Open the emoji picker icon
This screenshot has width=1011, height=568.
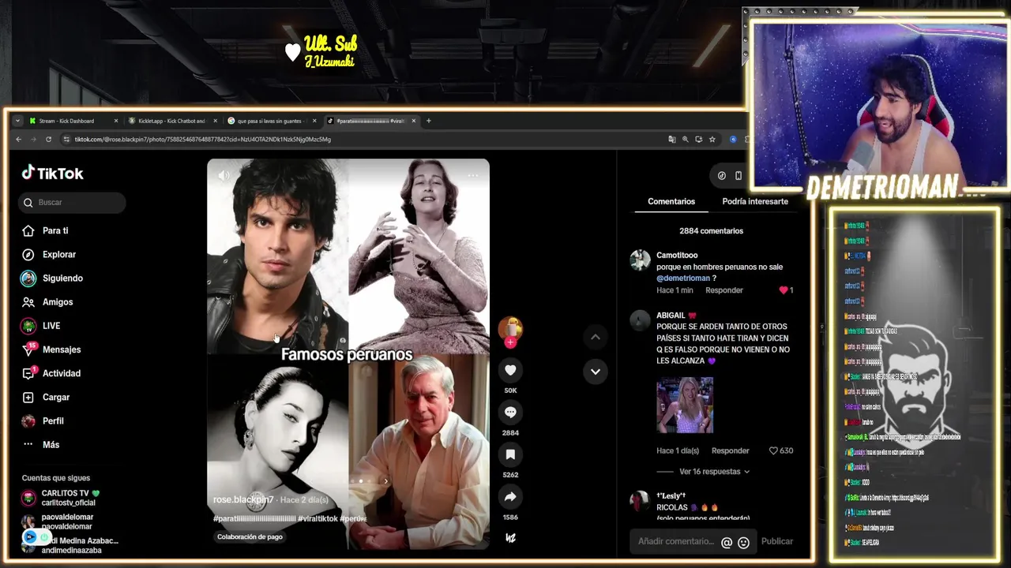(743, 543)
